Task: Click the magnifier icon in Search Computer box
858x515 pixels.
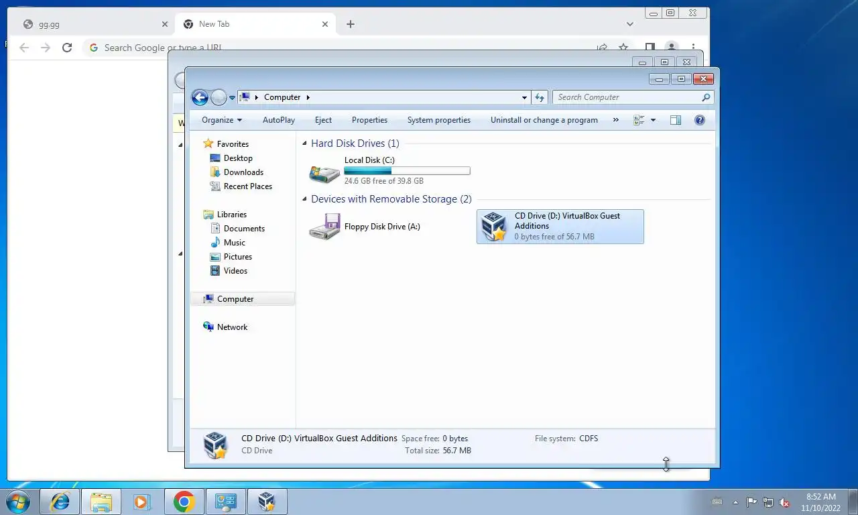Action: [x=706, y=97]
